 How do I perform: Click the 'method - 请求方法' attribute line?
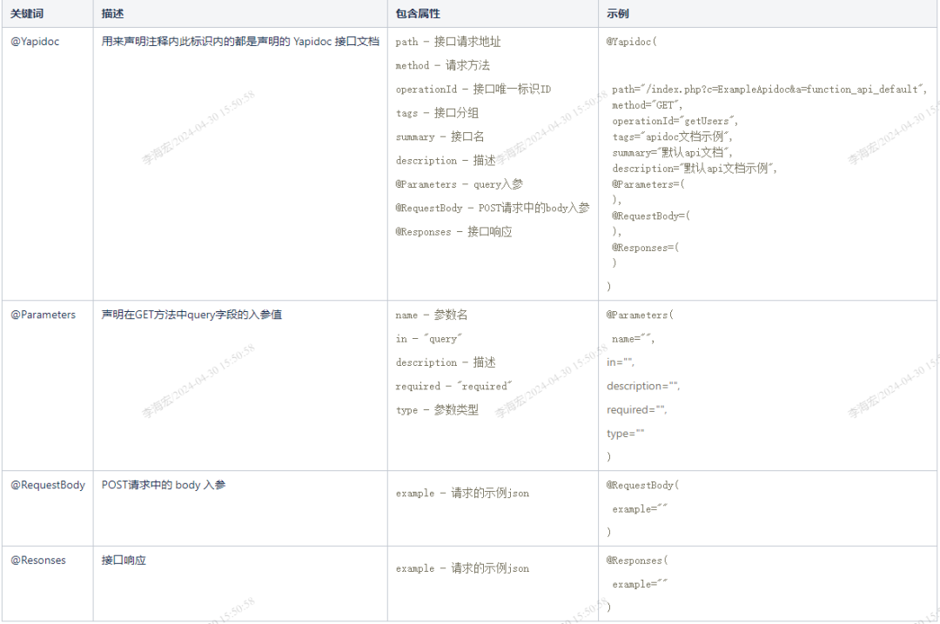pos(442,65)
